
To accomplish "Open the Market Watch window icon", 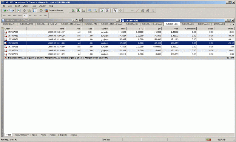I will [x=19, y=11].
